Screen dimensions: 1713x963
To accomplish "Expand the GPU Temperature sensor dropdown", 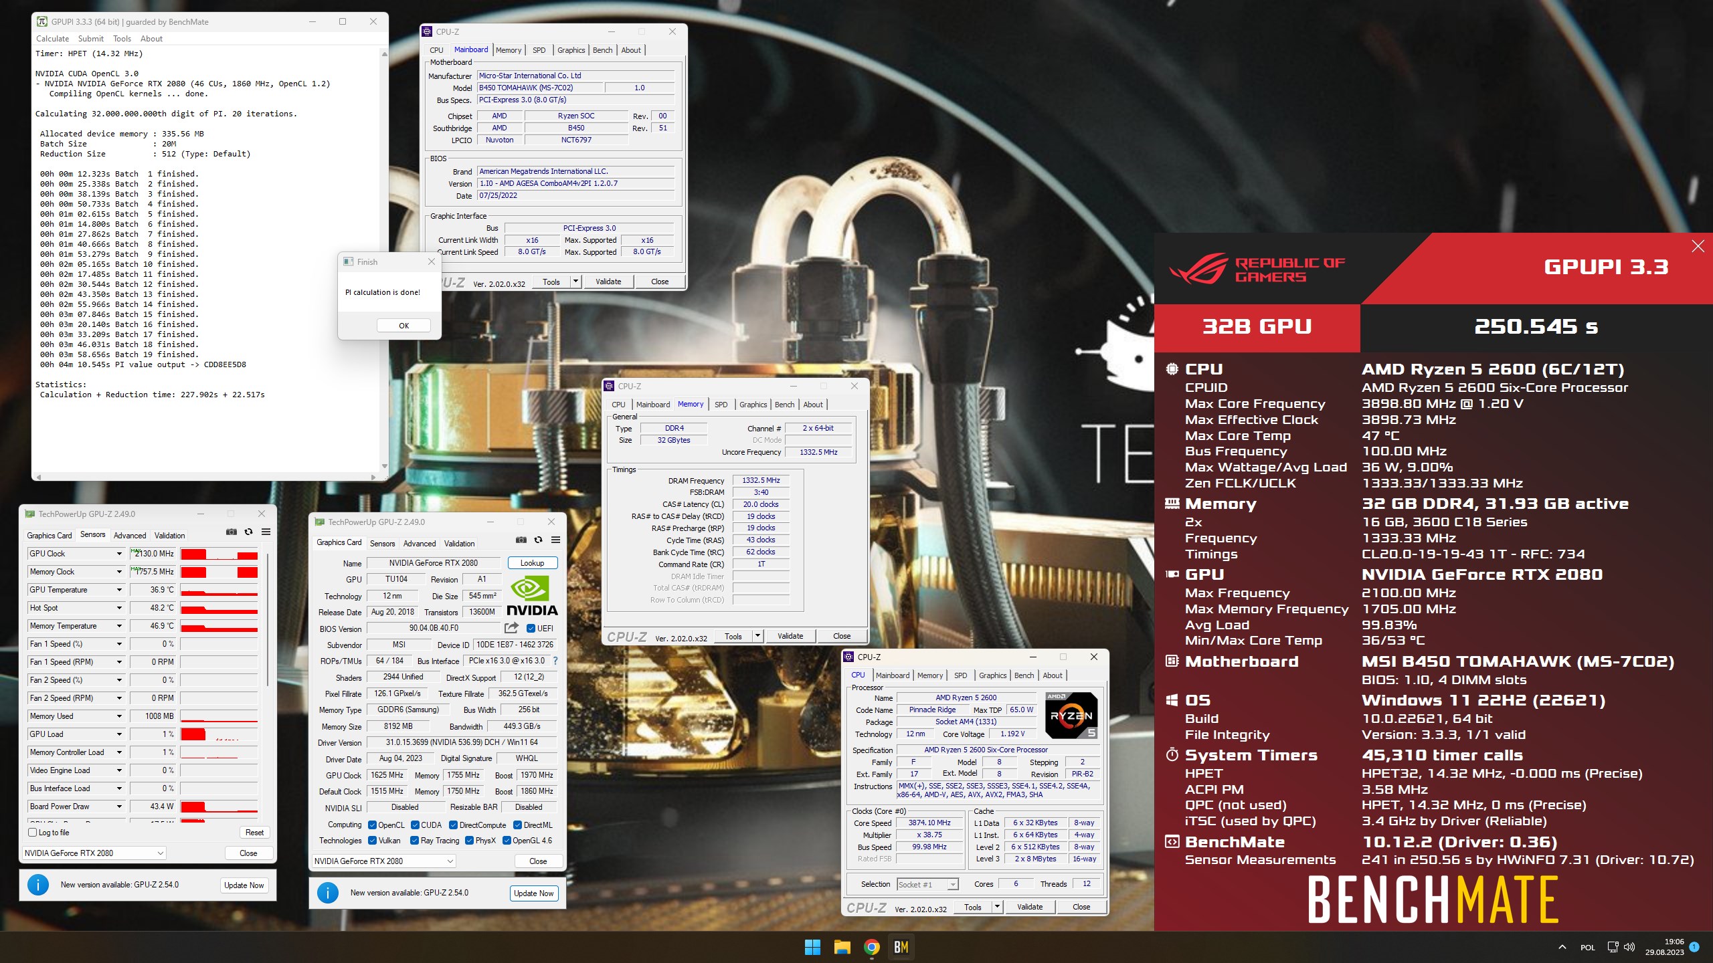I will [x=119, y=590].
